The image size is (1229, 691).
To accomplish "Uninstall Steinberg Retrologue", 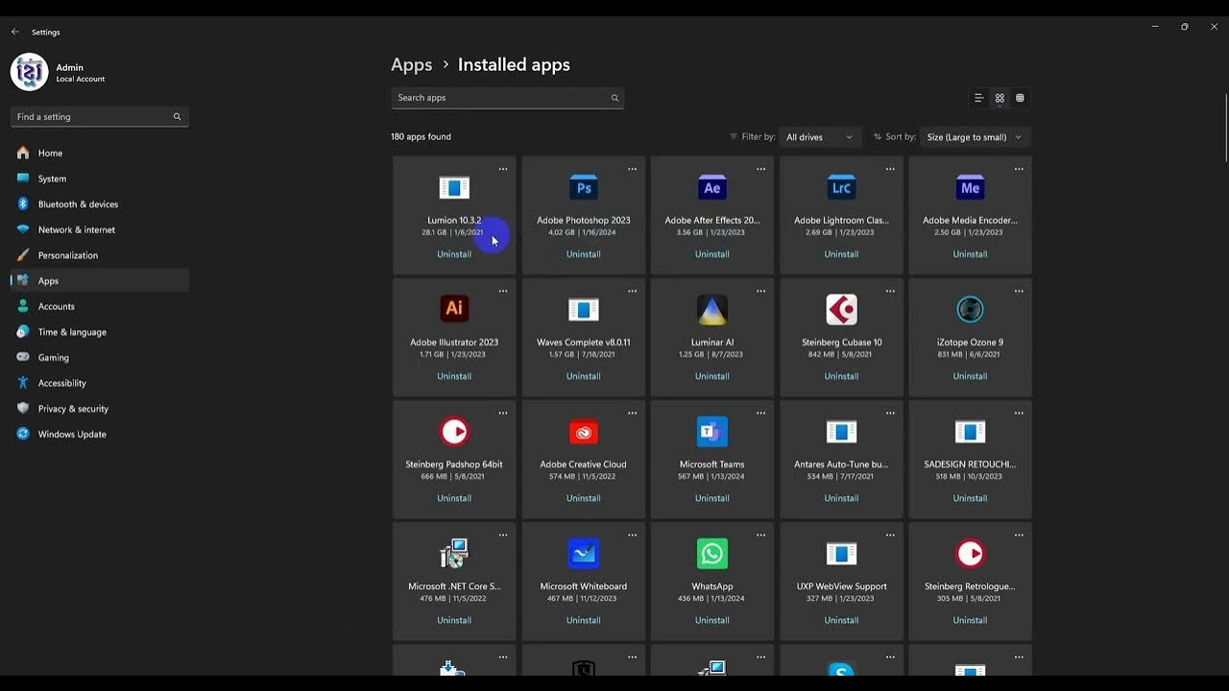I will pyautogui.click(x=970, y=620).
